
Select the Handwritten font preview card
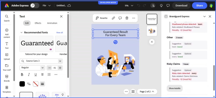61,44
